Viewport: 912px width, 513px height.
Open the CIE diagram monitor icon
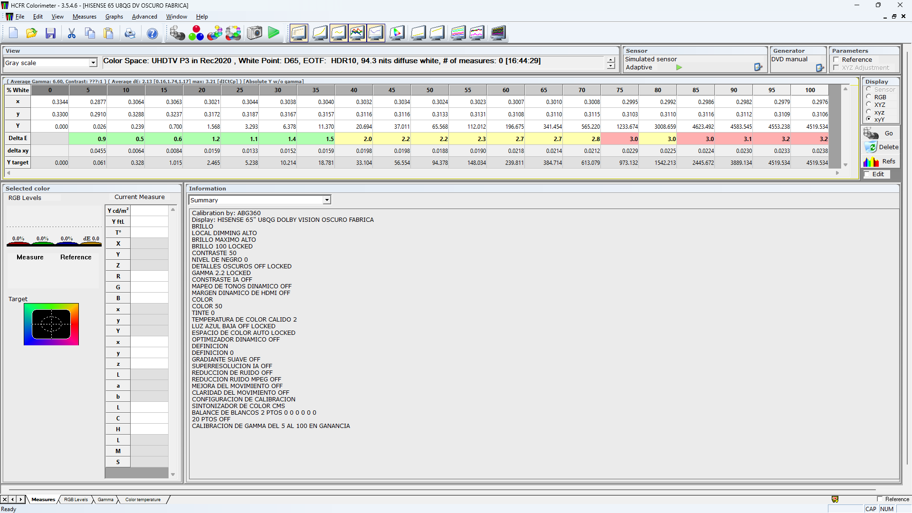pos(397,33)
